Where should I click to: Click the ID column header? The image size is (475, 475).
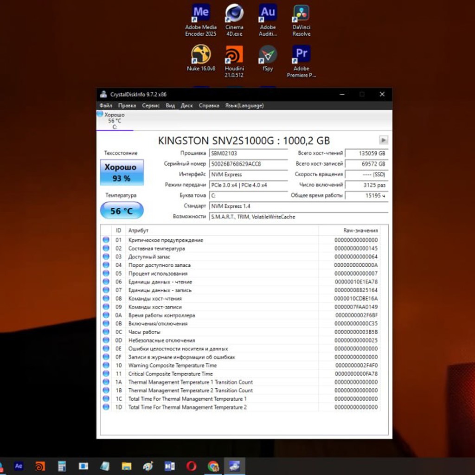(118, 231)
